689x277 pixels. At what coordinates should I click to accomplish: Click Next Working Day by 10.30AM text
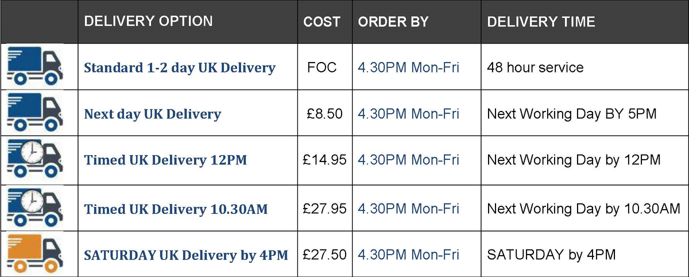pos(583,209)
